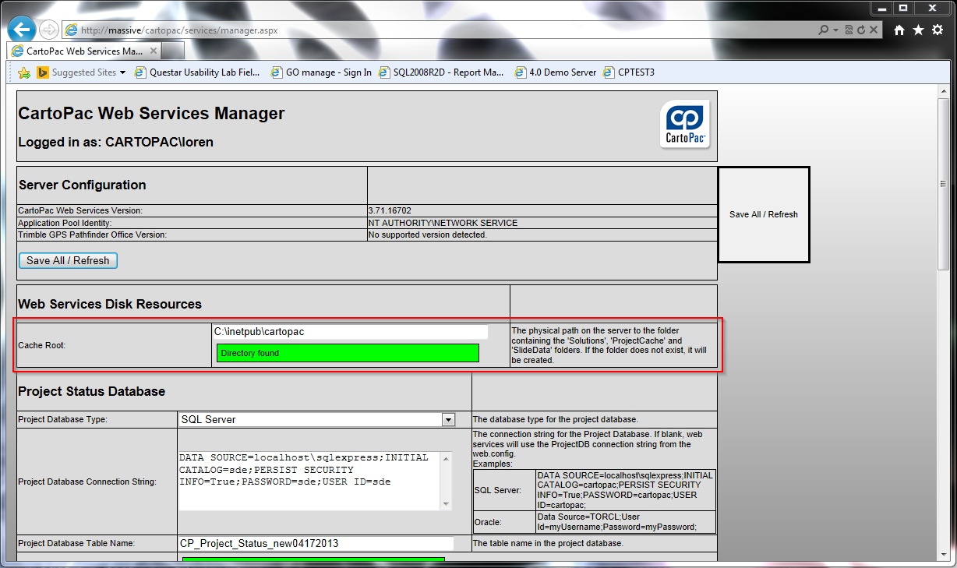Open the Tools gear icon
Viewport: 957px width, 568px height.
[x=938, y=30]
